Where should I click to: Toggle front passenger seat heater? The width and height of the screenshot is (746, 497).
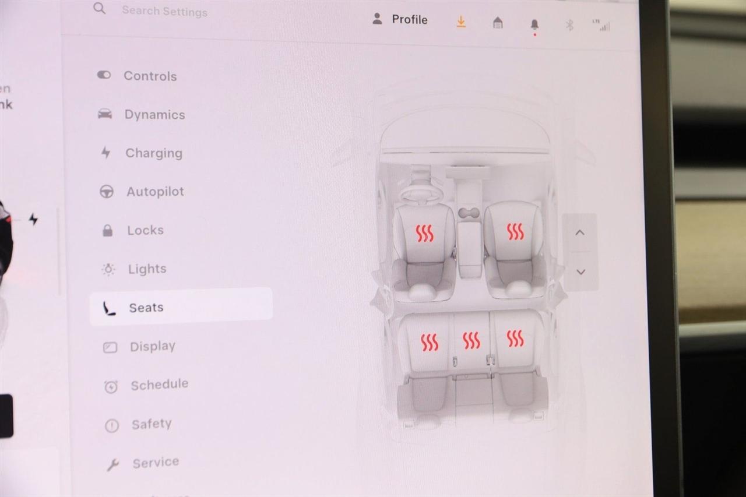point(515,231)
